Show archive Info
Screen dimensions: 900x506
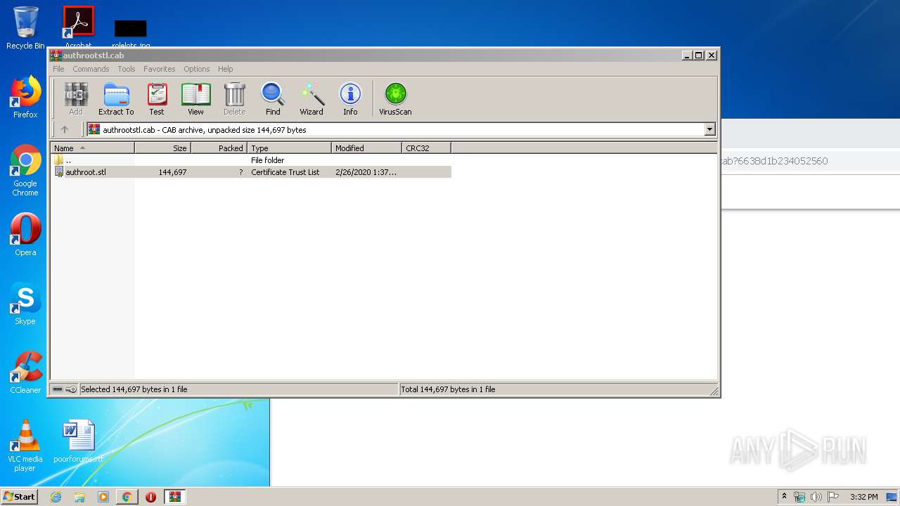(350, 98)
